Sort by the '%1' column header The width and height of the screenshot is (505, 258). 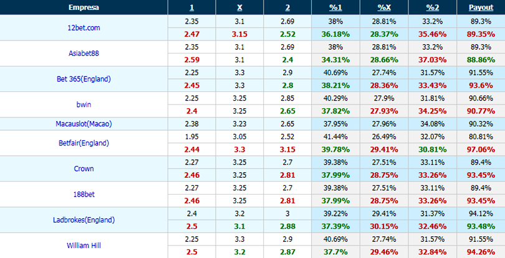pyautogui.click(x=335, y=7)
